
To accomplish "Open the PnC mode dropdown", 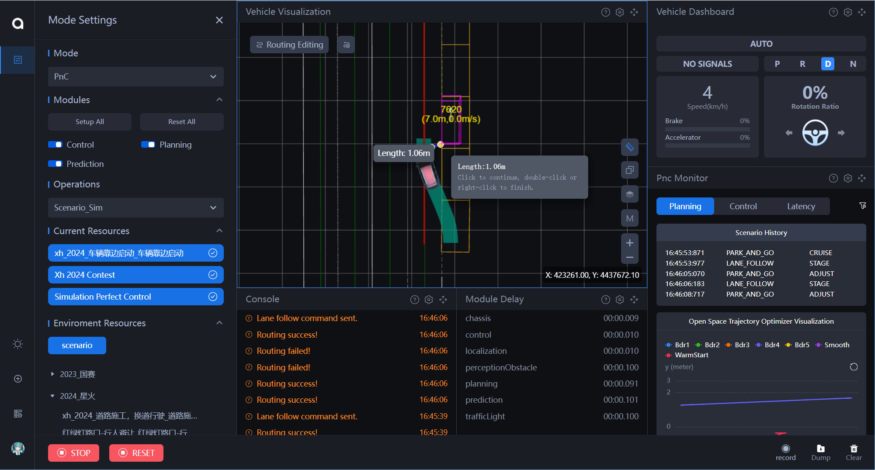I will tap(135, 76).
